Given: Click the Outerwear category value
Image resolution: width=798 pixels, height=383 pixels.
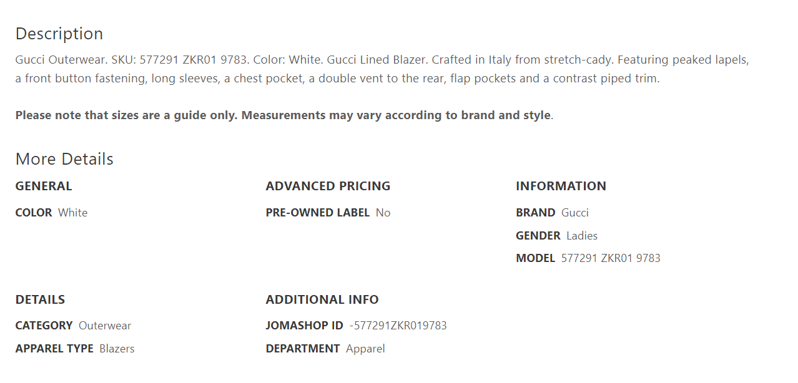Looking at the screenshot, I should coord(105,326).
